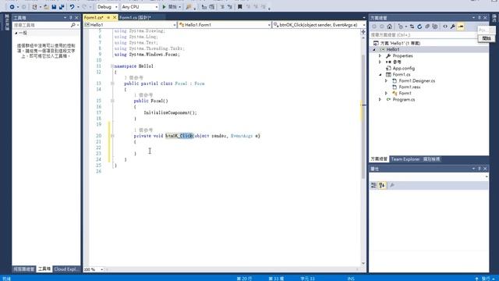Click the Solution Explorer search field
The width and height of the screenshot is (499, 281).
click(423, 35)
